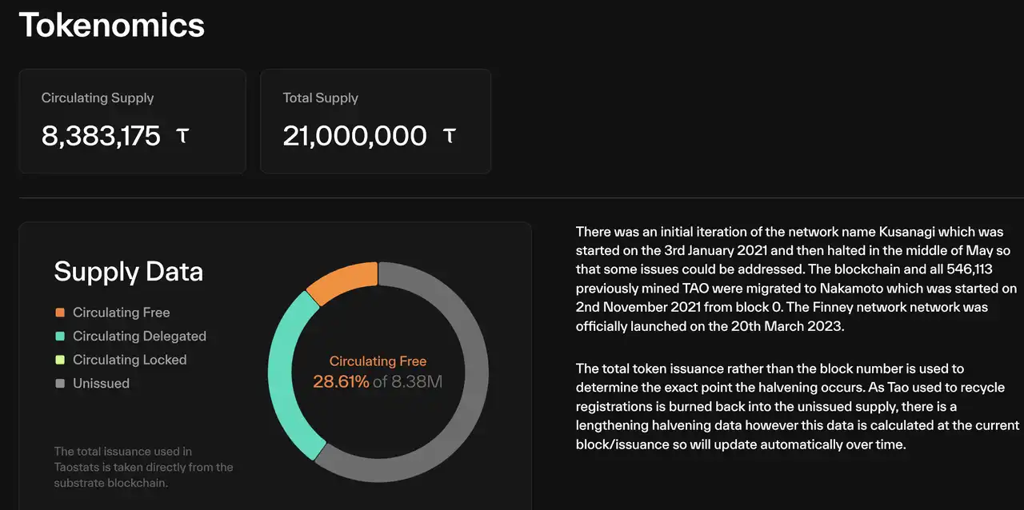Click the Tokenomics page heading
This screenshot has width=1024, height=510.
click(x=112, y=25)
